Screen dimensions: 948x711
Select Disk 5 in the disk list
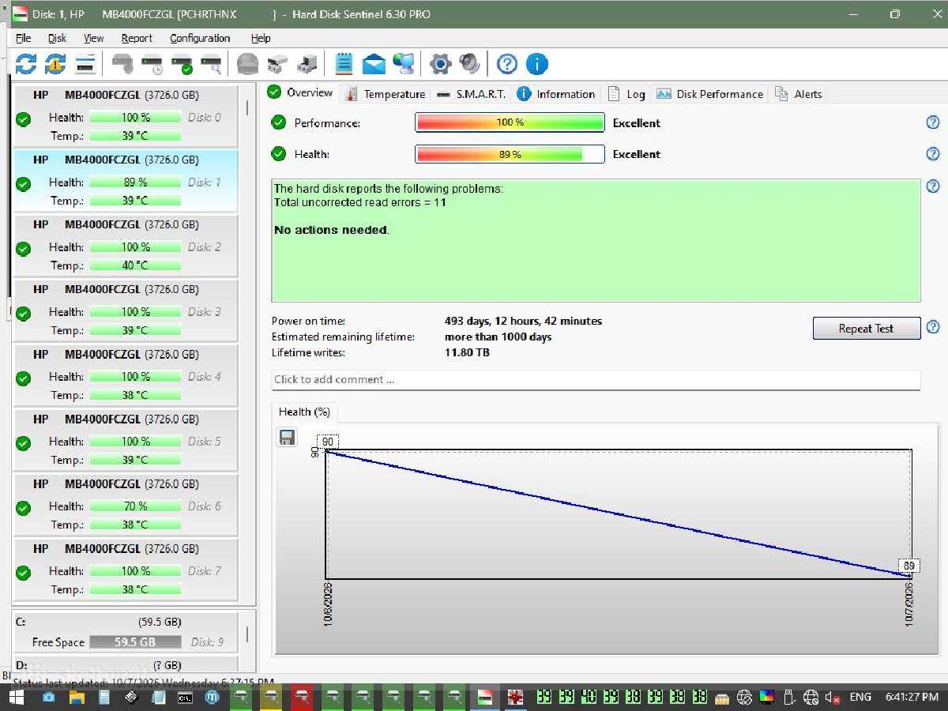[x=125, y=440]
